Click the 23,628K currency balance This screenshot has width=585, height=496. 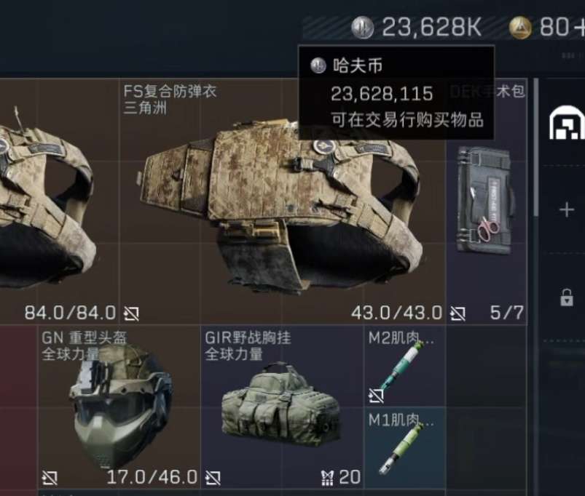point(432,27)
